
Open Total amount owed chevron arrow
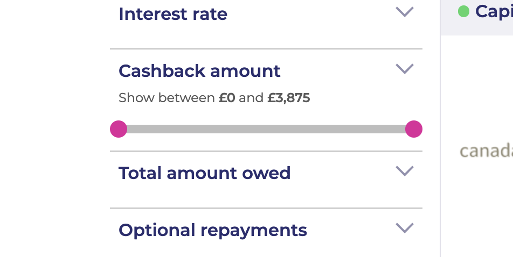pyautogui.click(x=405, y=171)
